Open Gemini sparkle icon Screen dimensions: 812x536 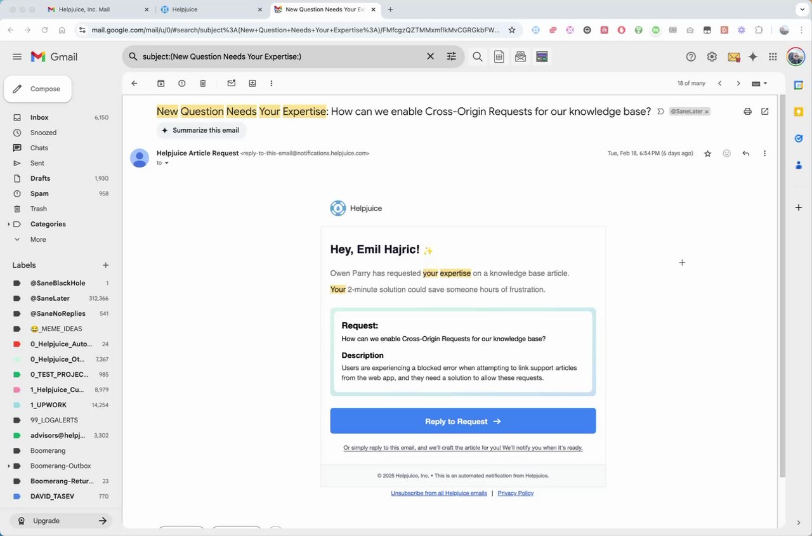click(x=753, y=56)
